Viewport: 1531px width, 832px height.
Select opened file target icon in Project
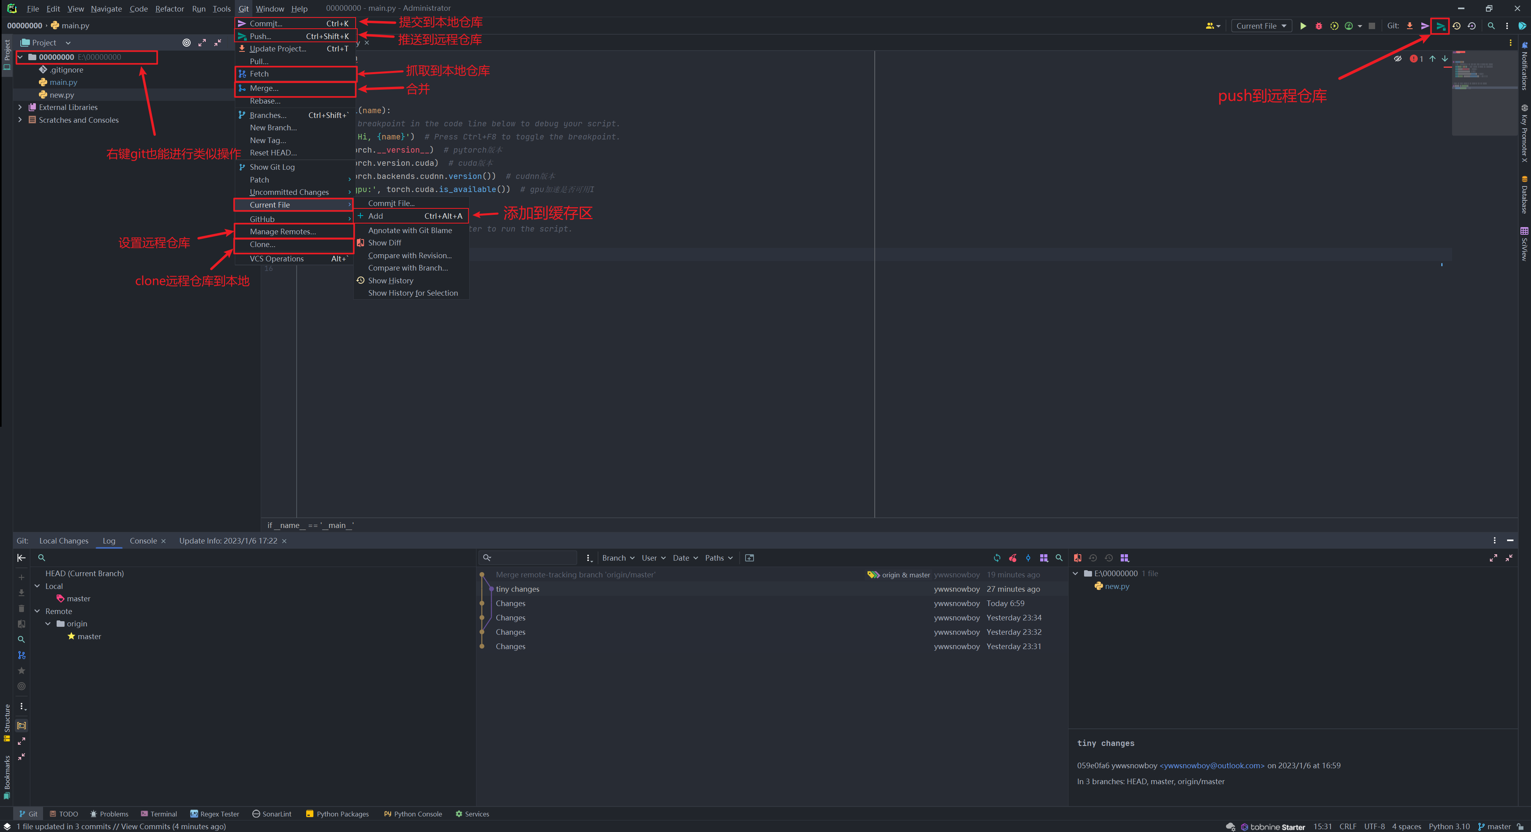187,43
